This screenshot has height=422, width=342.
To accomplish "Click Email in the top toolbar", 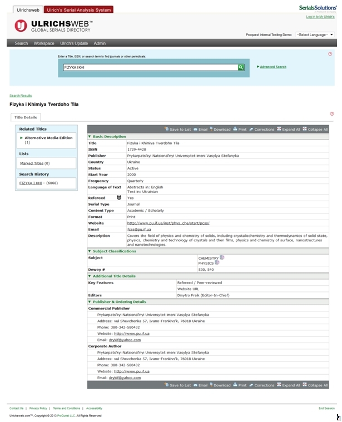I will pyautogui.click(x=200, y=129).
